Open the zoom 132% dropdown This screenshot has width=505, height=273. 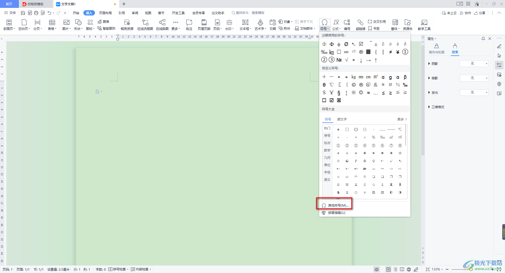[437, 269]
